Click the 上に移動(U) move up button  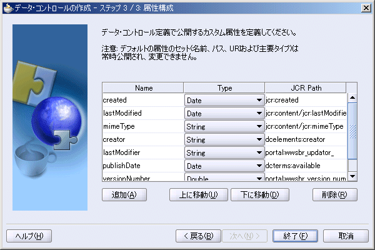[x=199, y=195]
